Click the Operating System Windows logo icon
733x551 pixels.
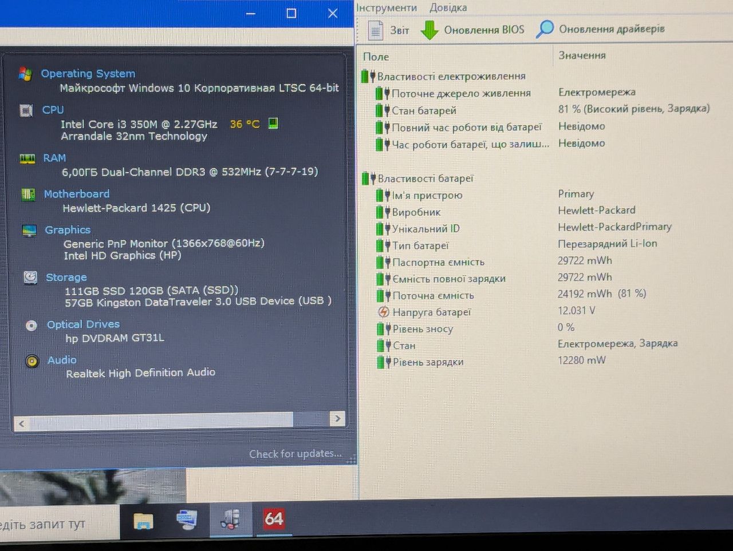pos(25,73)
